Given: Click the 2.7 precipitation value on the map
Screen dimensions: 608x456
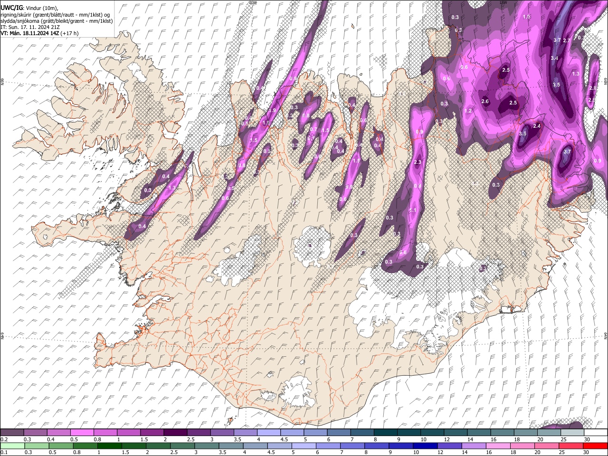Looking at the screenshot, I should pyautogui.click(x=566, y=40).
